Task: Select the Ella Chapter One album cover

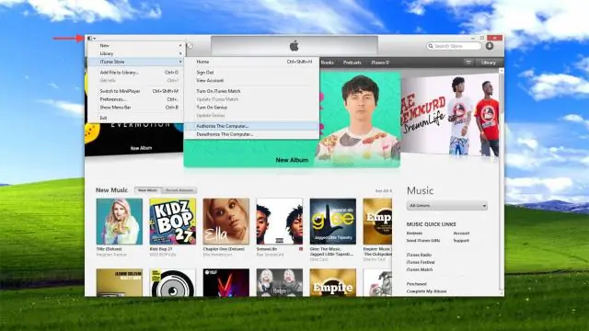Action: click(225, 222)
